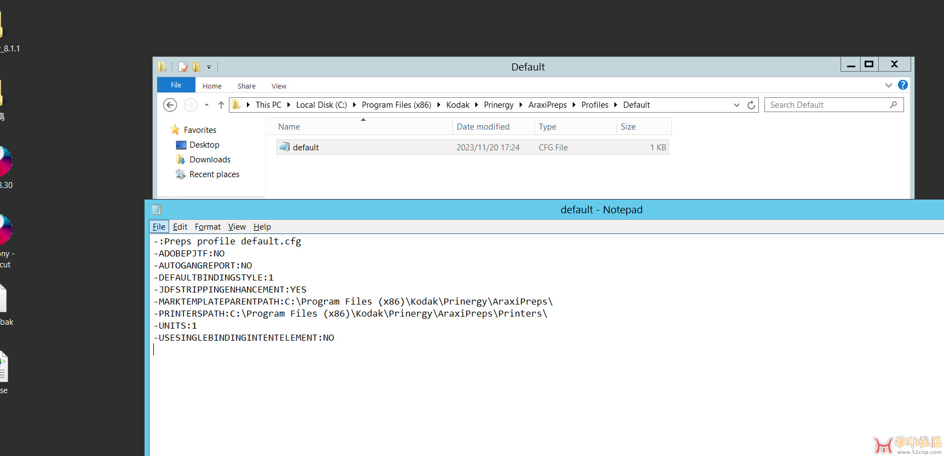Open the recent locations dropdown arrow
This screenshot has height=456, width=944.
[206, 105]
